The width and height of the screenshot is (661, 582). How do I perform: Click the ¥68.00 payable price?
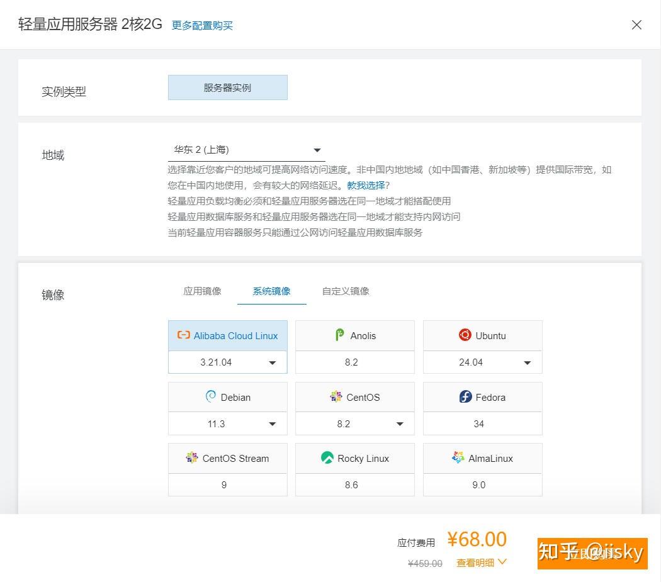point(477,539)
